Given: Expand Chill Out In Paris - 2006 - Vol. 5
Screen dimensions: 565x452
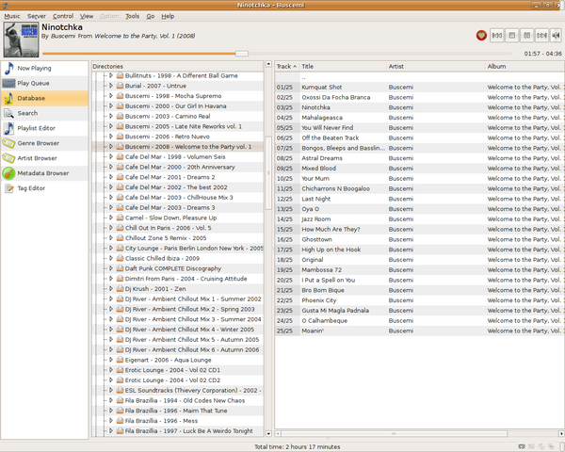Looking at the screenshot, I should coord(111,228).
